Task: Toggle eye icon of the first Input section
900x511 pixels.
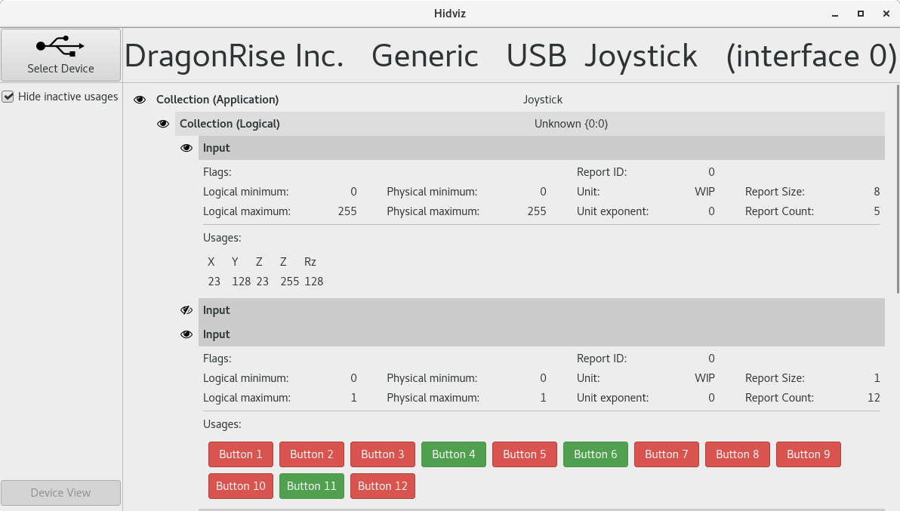Action: (x=186, y=148)
